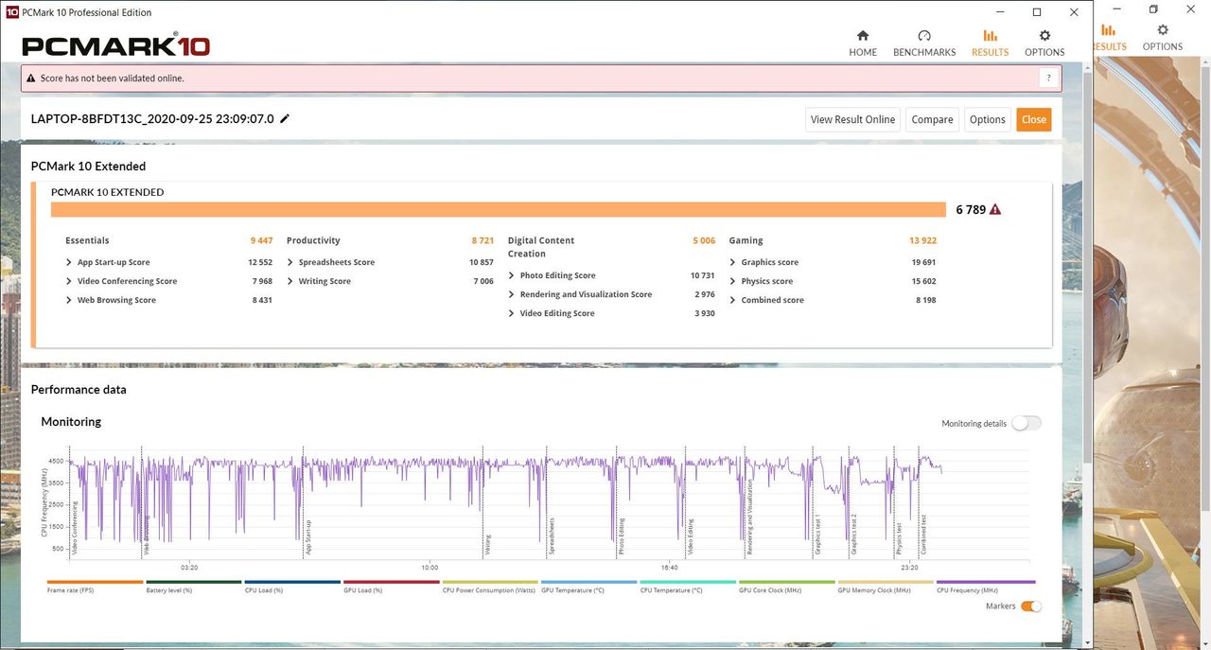Go to the Options tab in PCMark window
The height and width of the screenshot is (650, 1211).
click(1044, 44)
